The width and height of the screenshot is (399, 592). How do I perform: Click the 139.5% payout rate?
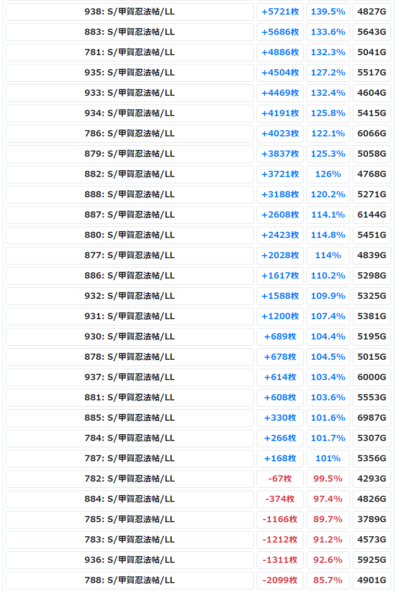328,11
